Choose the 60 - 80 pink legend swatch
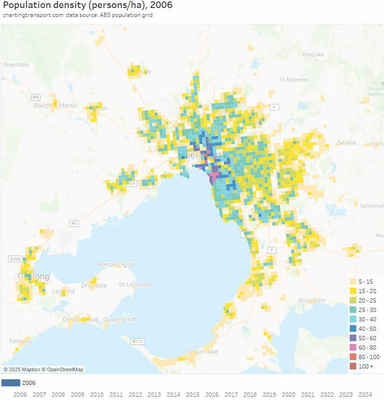The image size is (384, 400). coord(353,347)
